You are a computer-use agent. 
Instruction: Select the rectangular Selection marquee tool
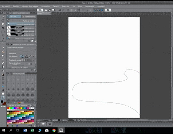click(3, 32)
